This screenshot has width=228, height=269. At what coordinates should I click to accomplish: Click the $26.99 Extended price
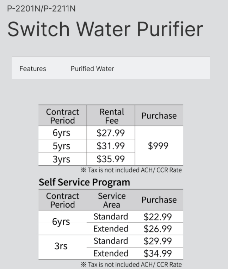tap(158, 229)
